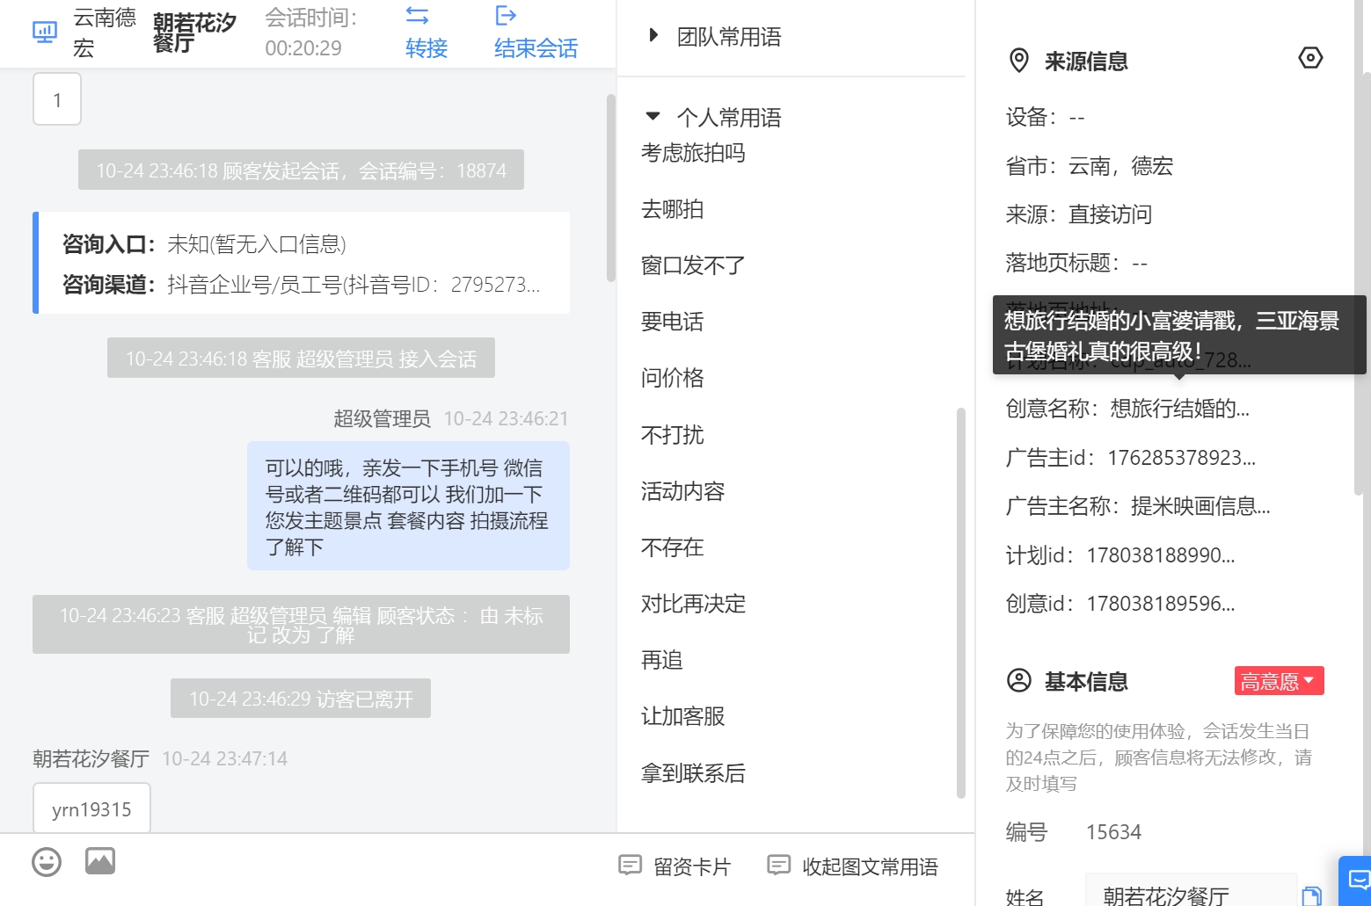Click the monitor device icon in header
The width and height of the screenshot is (1371, 906).
[x=45, y=33]
